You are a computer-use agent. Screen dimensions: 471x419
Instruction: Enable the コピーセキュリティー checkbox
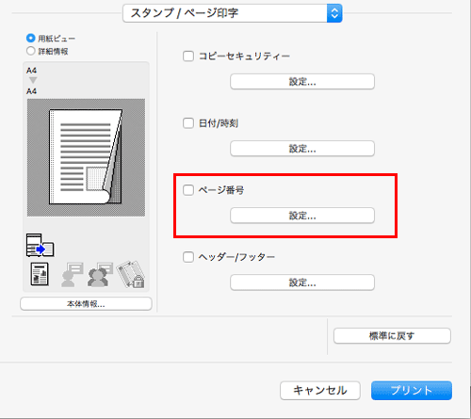(188, 56)
